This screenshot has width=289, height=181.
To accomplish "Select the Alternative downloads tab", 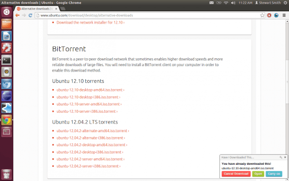I will click(x=36, y=9).
